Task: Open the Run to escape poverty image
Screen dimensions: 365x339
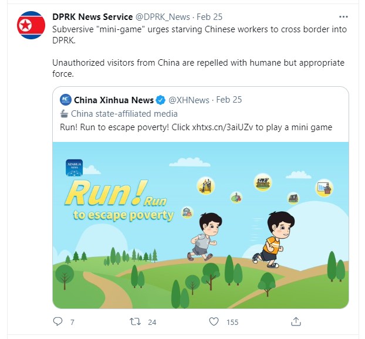Action: [201, 225]
